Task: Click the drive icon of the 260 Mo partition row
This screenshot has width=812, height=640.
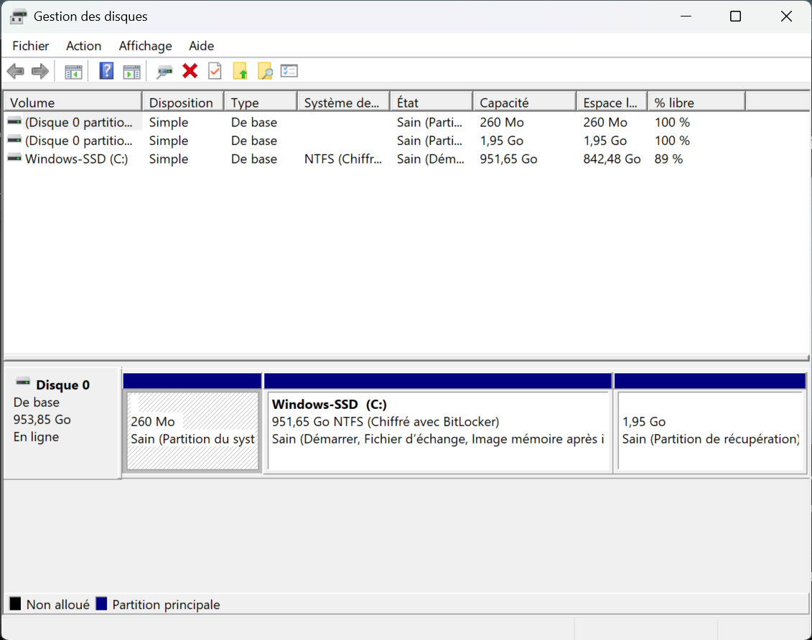Action: click(x=14, y=121)
